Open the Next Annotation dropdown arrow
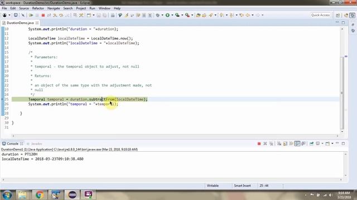The height and width of the screenshot is (200, 357). click(226, 15)
